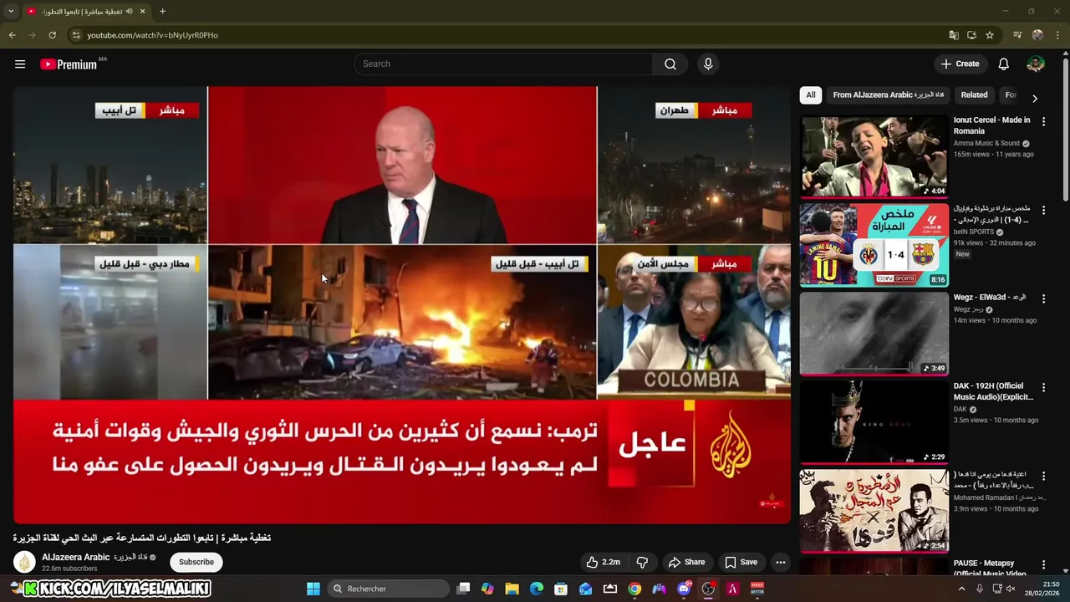
Task: Open Microsoft Store from the taskbar
Action: click(561, 589)
